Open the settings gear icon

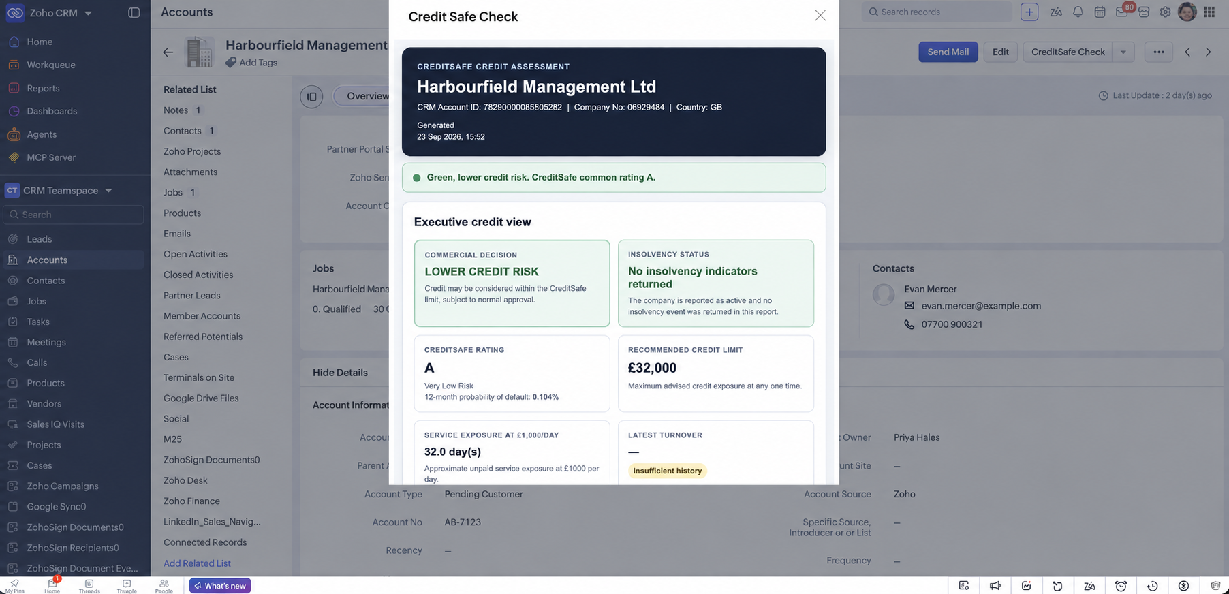coord(1166,12)
